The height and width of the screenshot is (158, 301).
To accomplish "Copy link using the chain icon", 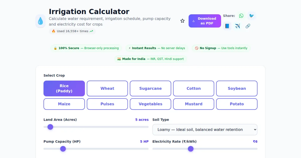I will tap(248, 26).
